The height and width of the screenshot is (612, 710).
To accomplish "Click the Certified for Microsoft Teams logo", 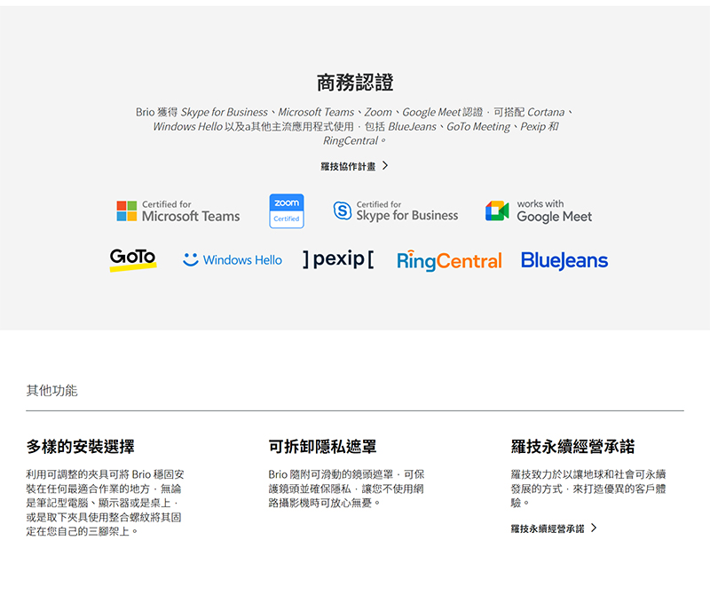I will pyautogui.click(x=178, y=211).
